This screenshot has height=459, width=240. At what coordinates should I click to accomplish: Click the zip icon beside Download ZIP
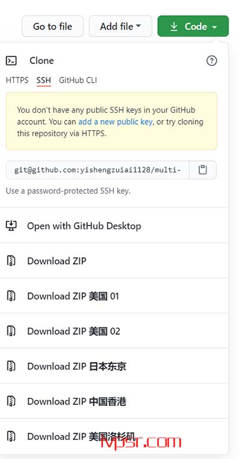(11, 260)
